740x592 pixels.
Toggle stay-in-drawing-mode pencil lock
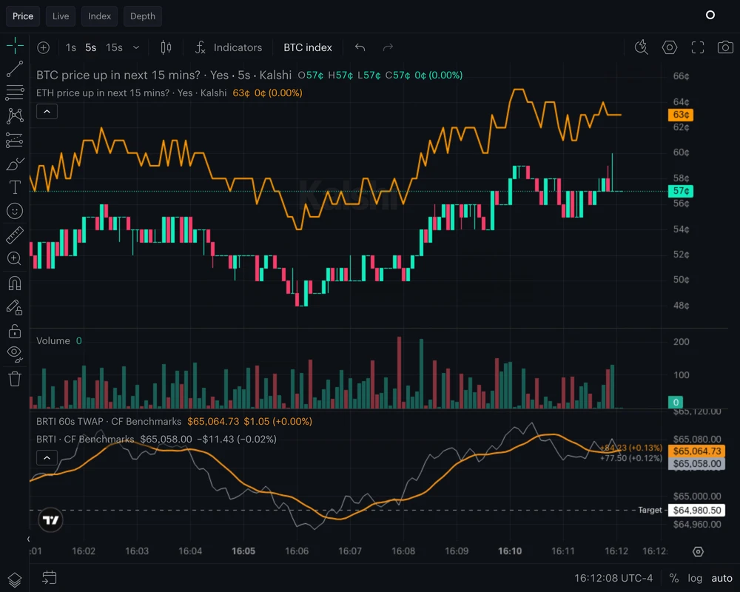click(15, 307)
